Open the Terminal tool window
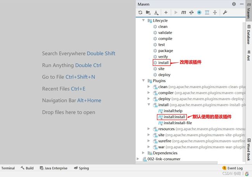 coord(8,168)
